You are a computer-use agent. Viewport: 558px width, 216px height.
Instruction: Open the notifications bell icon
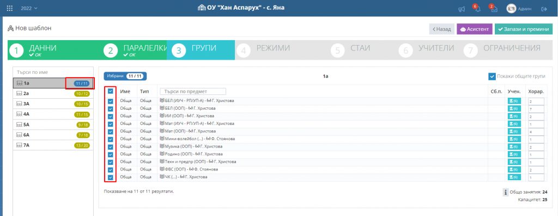tap(477, 9)
